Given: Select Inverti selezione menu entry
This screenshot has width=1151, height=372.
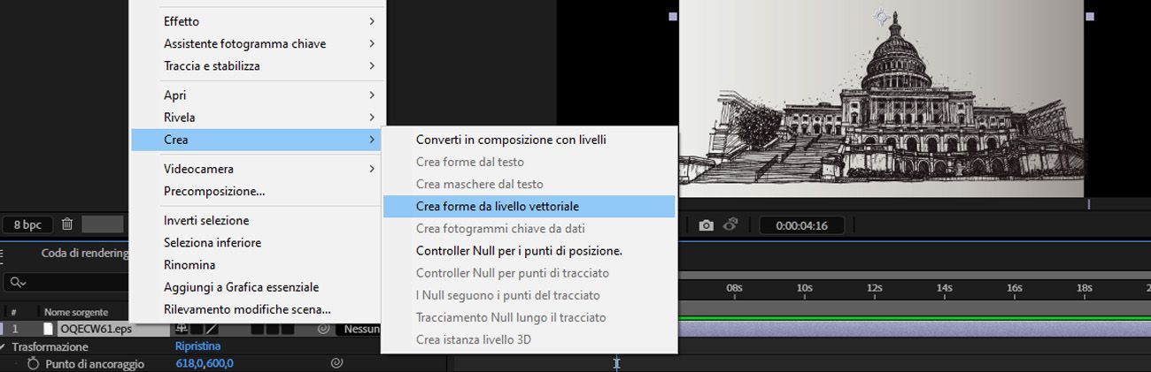Looking at the screenshot, I should [258, 220].
